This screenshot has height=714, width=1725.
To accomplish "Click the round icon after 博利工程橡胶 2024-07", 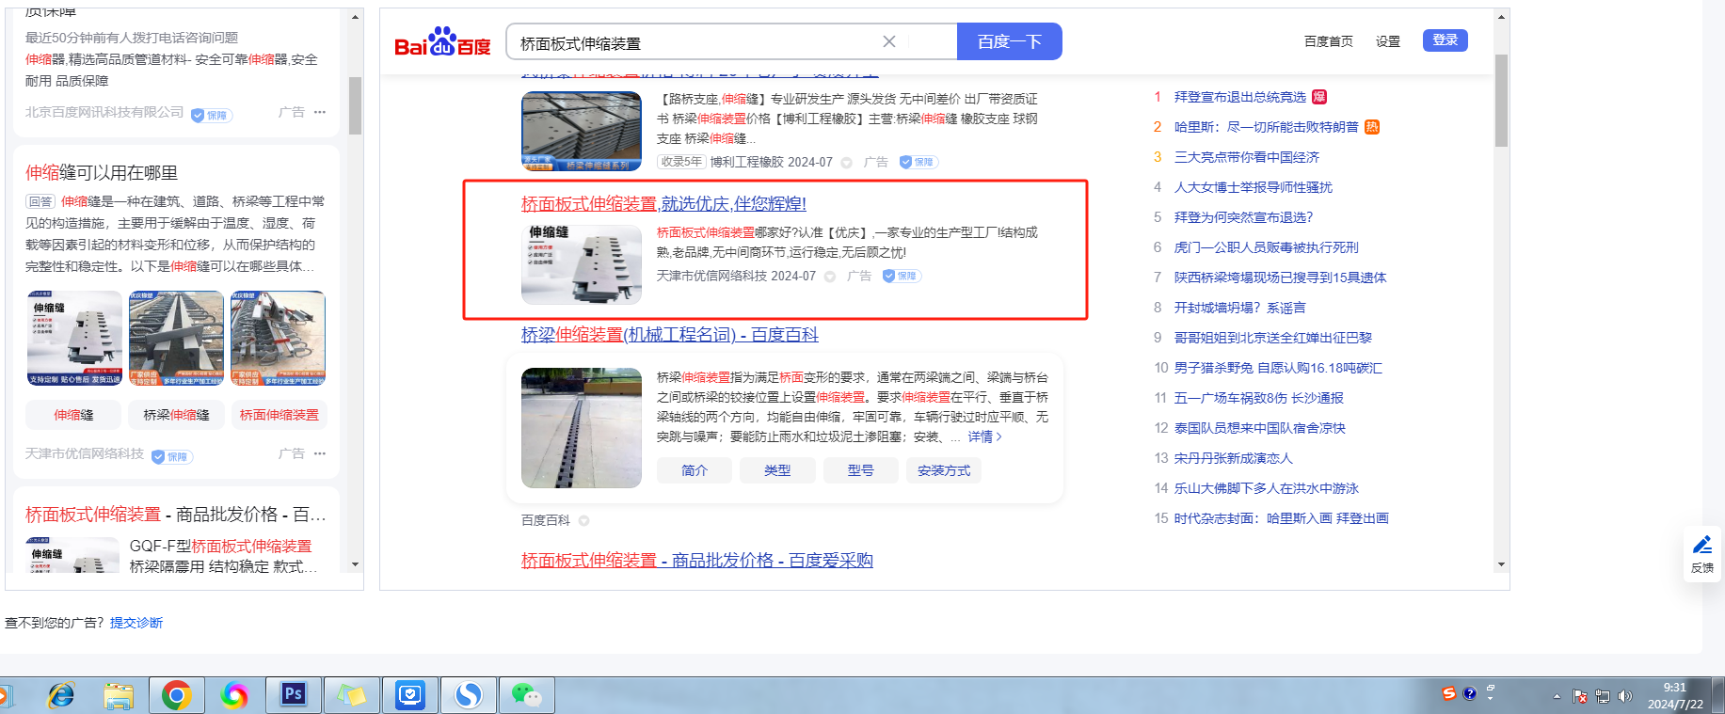I will point(846,163).
